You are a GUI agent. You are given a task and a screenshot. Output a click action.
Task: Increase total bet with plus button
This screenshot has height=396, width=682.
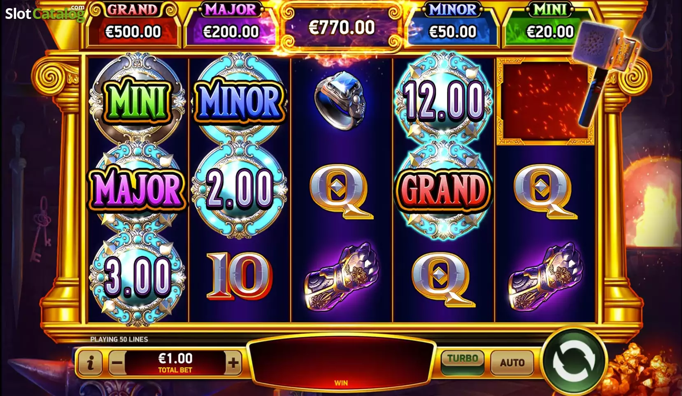point(233,363)
